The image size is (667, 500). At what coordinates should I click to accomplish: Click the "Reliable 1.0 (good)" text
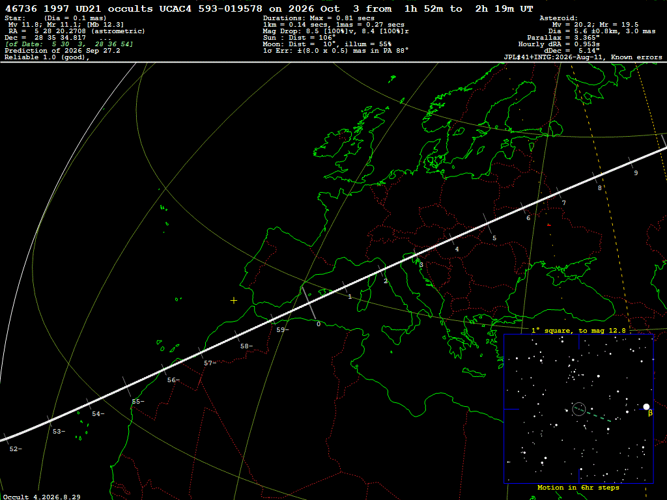[x=47, y=57]
